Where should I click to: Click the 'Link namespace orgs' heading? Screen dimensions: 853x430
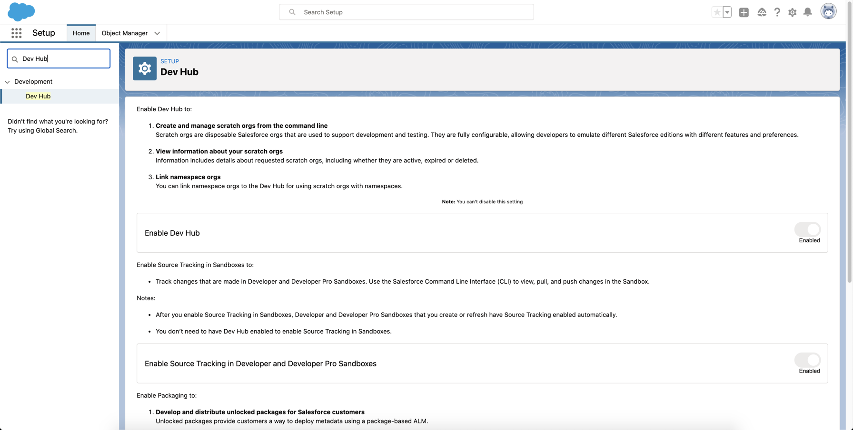tap(188, 177)
